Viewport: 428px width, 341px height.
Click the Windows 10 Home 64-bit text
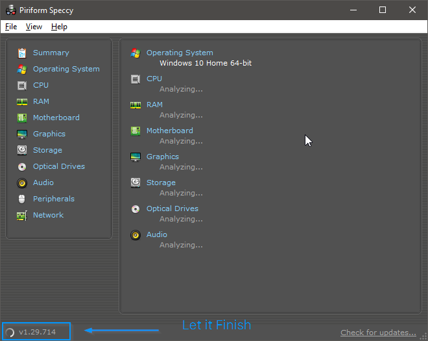[206, 63]
